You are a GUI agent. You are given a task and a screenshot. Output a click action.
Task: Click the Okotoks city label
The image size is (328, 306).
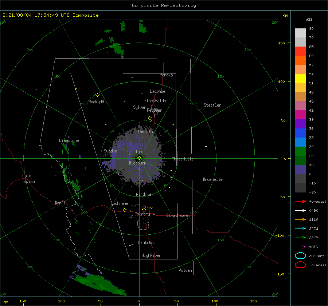click(x=146, y=243)
